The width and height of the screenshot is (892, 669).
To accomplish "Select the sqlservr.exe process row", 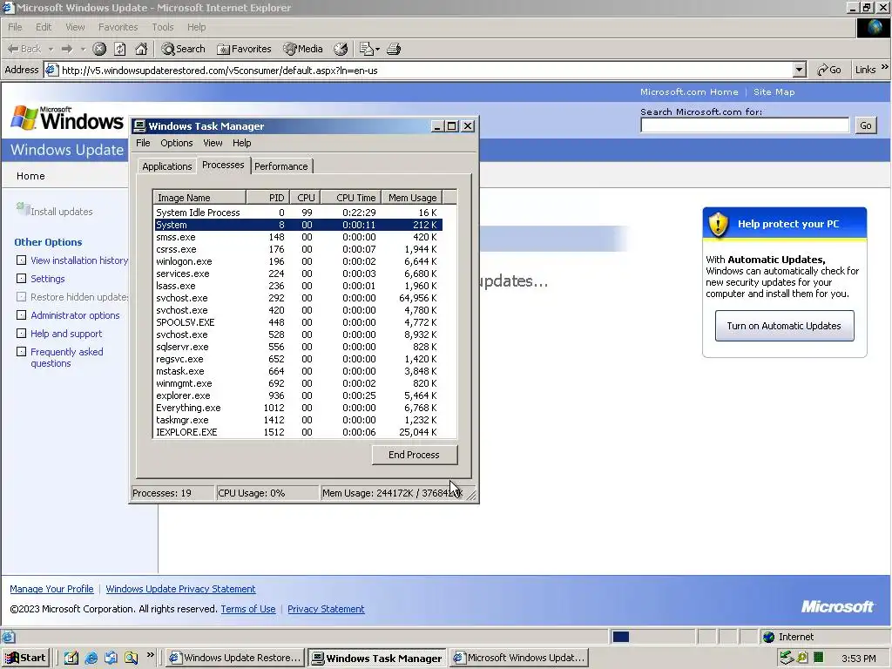I will (298, 347).
